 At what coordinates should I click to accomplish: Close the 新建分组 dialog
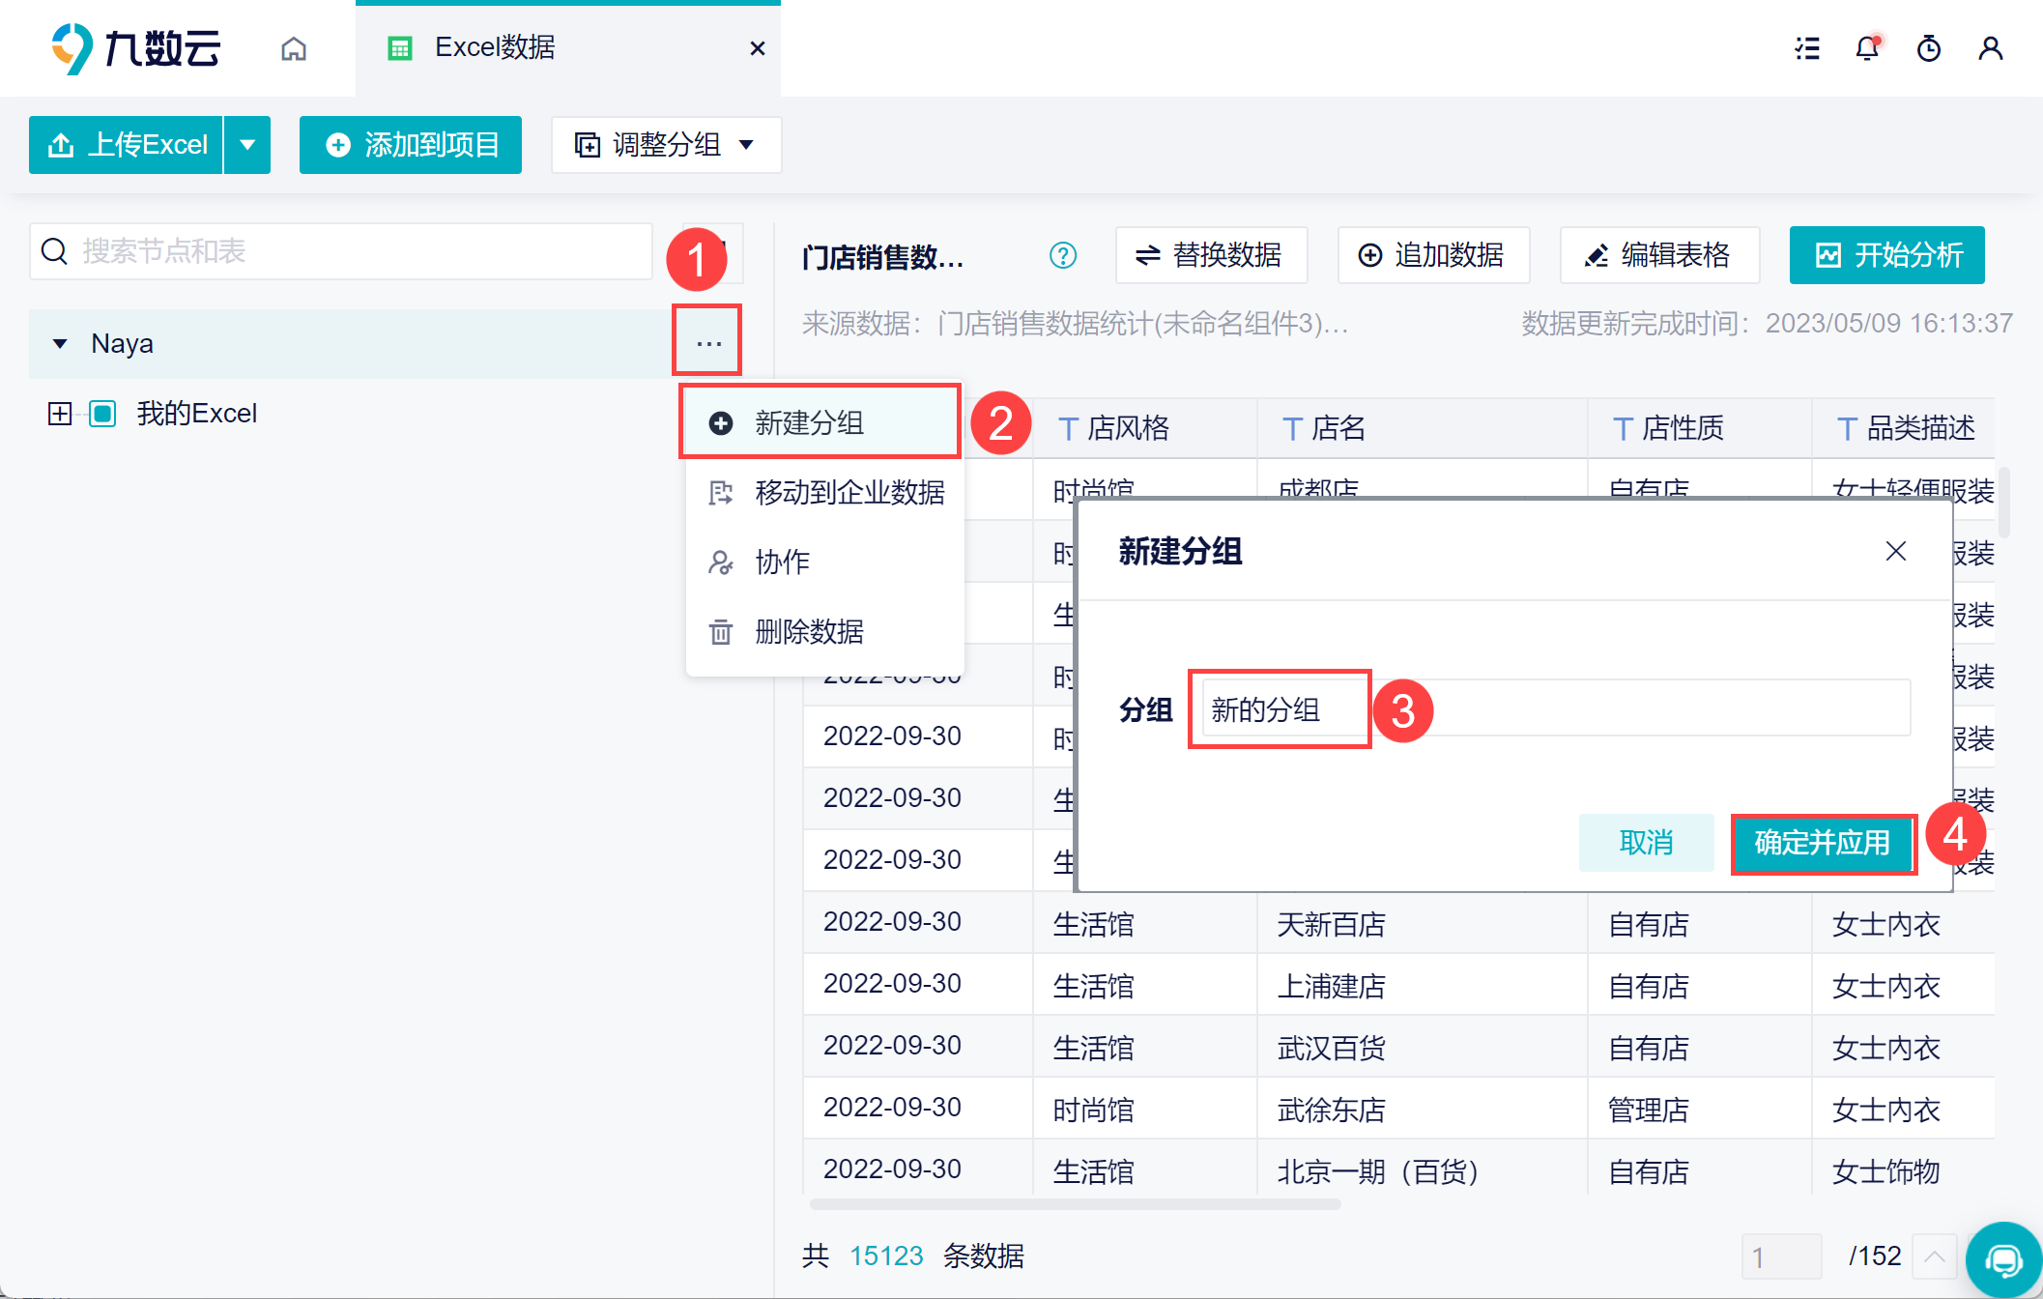point(1895,551)
